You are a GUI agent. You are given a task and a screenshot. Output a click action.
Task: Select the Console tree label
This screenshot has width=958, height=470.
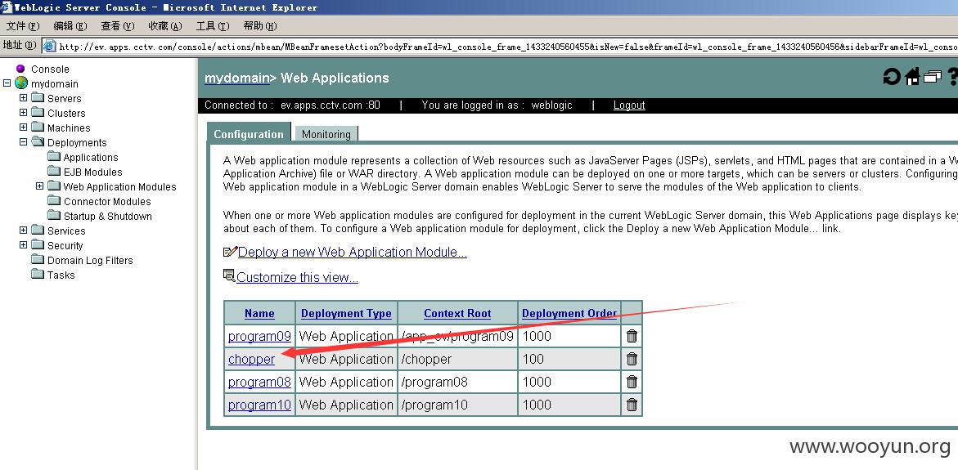[50, 69]
